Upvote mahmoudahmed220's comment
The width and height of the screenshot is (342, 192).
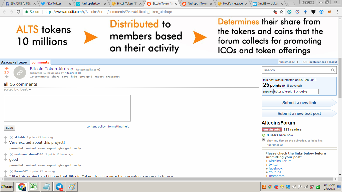pyautogui.click(x=6, y=155)
